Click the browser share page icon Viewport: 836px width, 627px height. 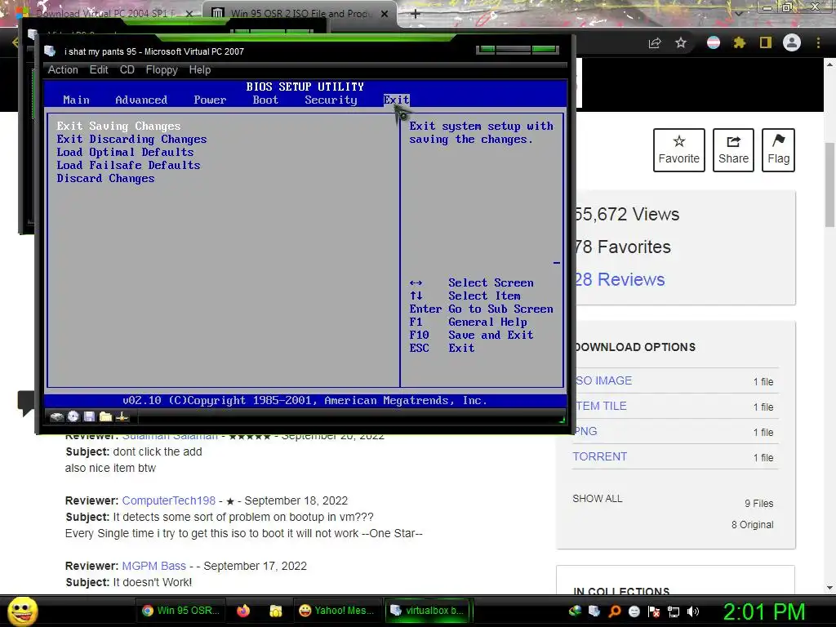655,42
